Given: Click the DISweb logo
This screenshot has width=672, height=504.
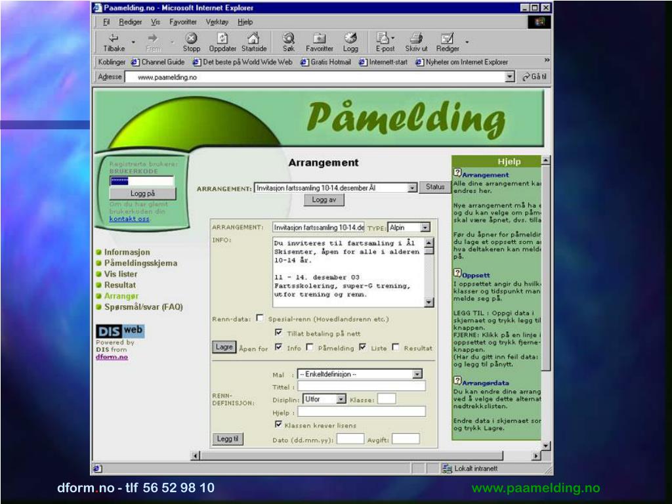Looking at the screenshot, I should pos(120,331).
